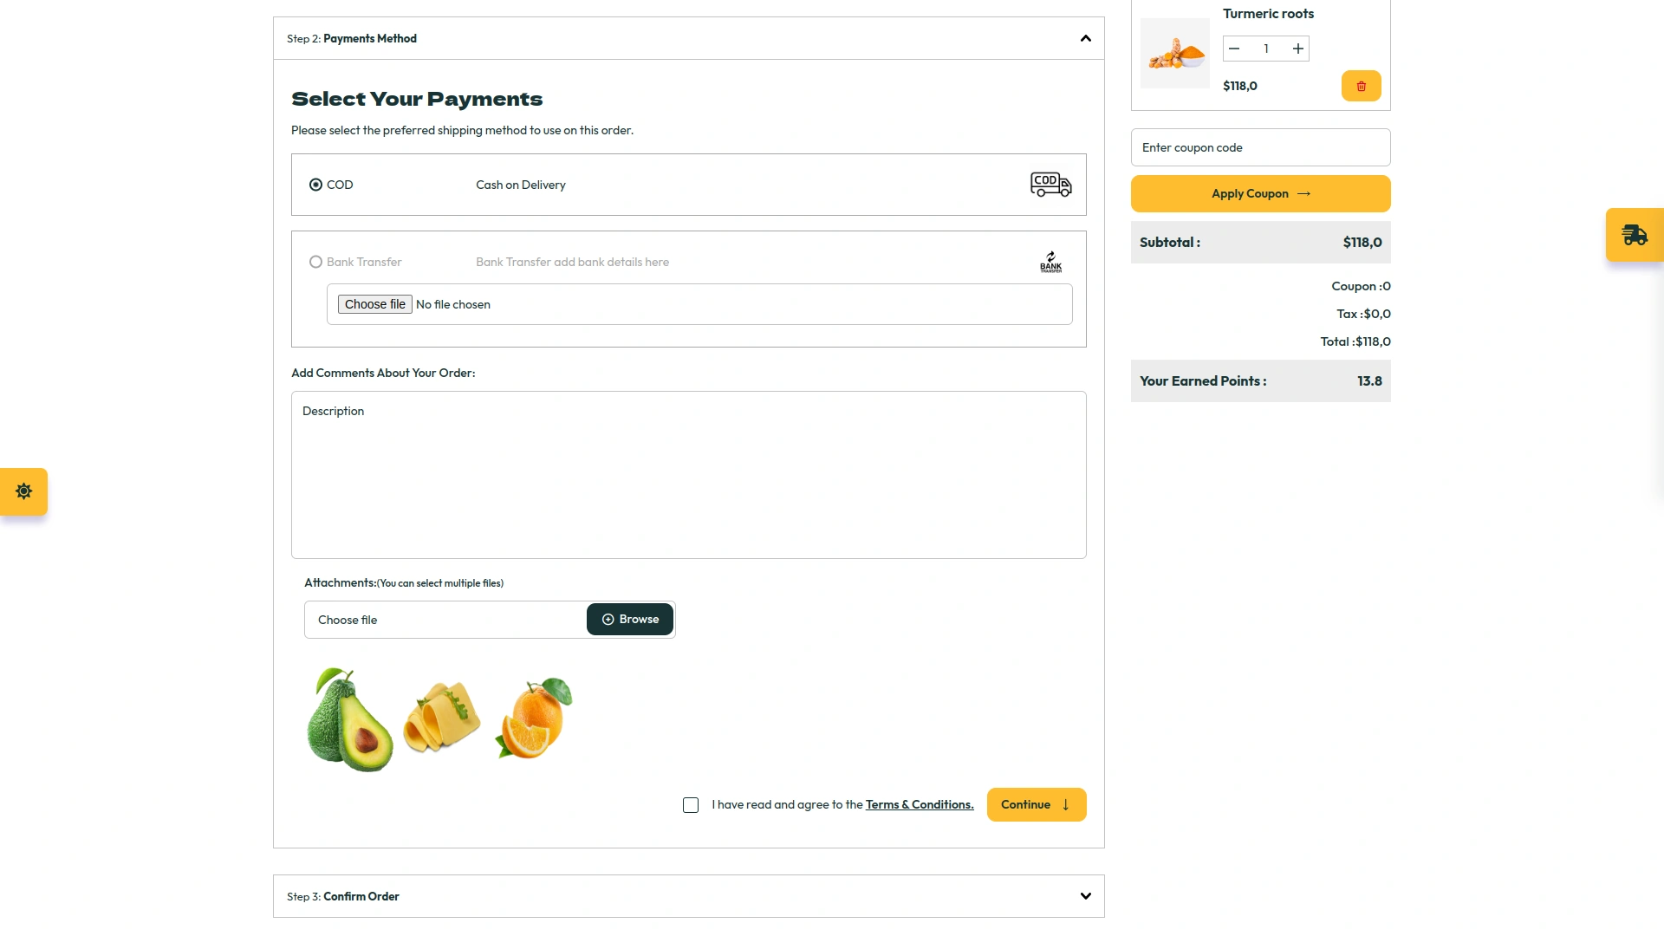Check the Terms & Conditions agreement checkbox
This screenshot has height=936, width=1664.
691,804
